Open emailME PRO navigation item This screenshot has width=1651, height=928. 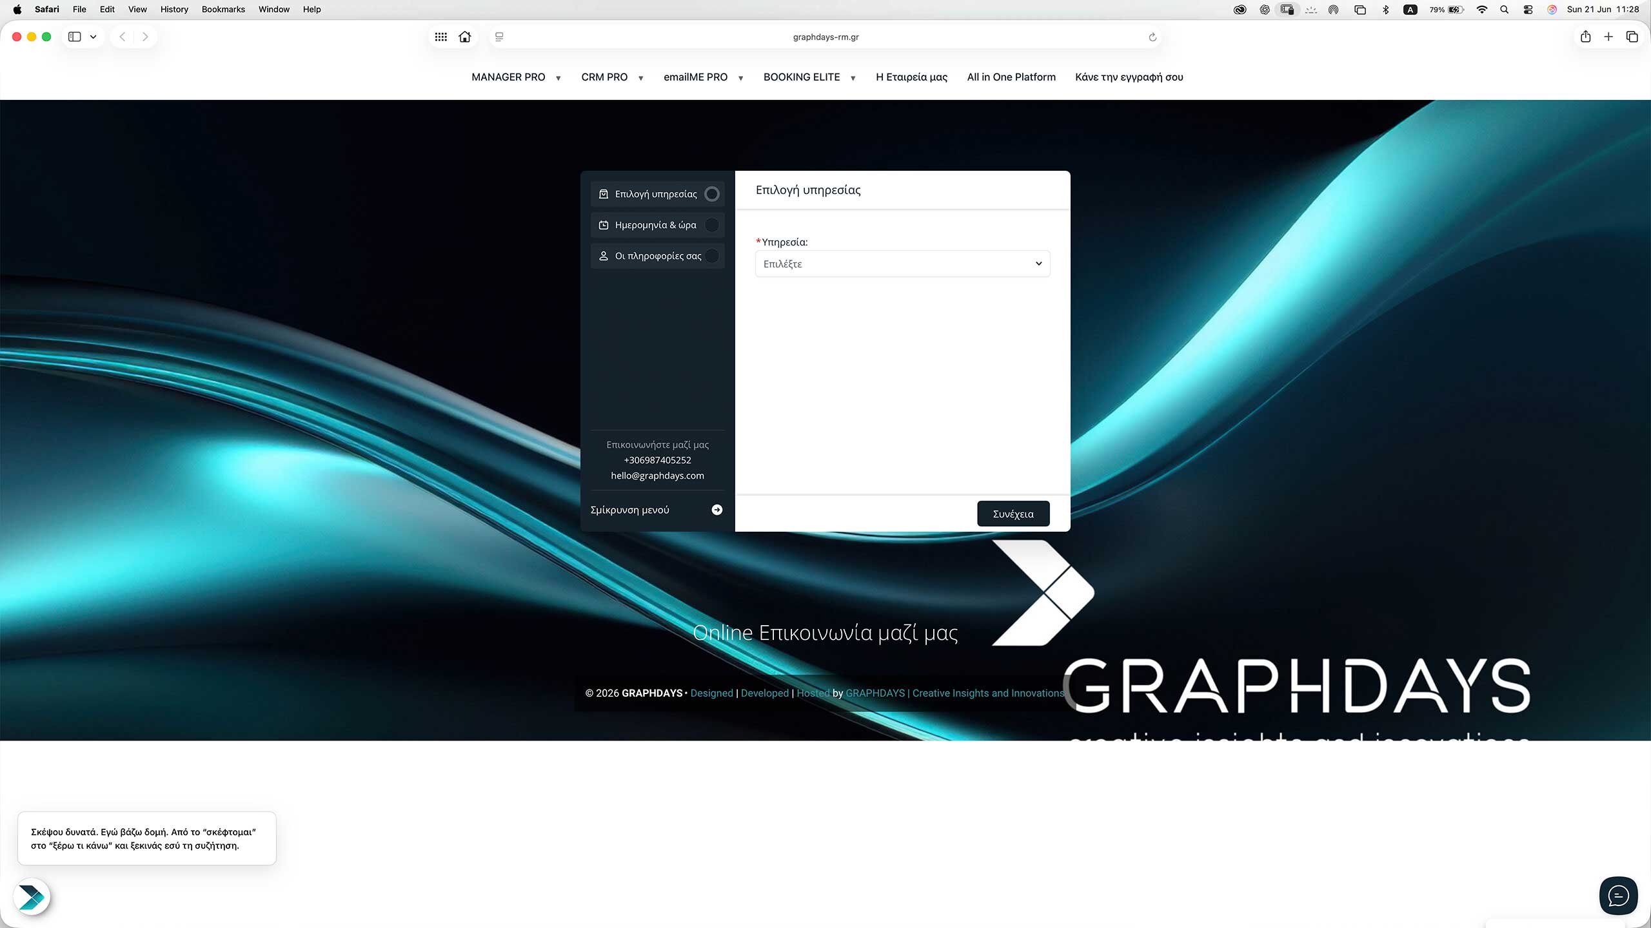[695, 77]
